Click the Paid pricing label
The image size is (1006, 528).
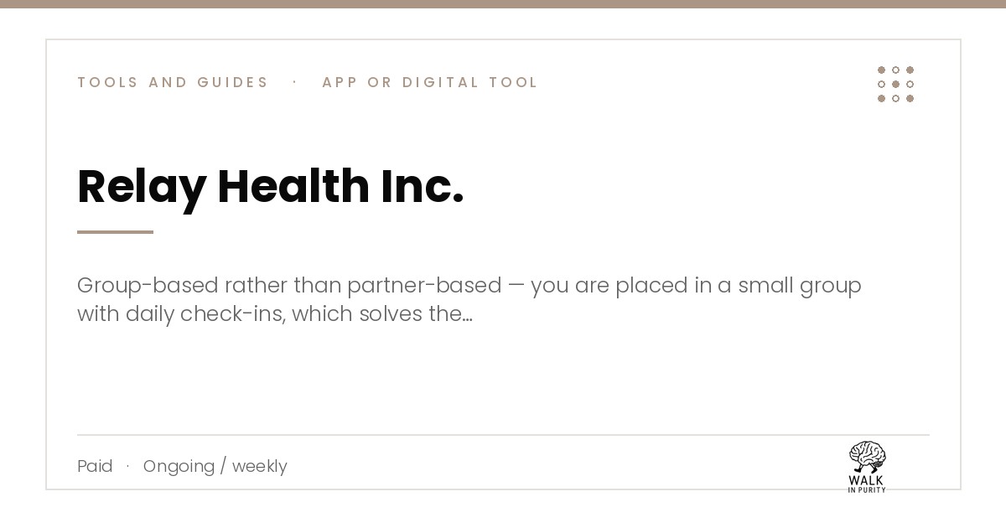click(x=95, y=466)
